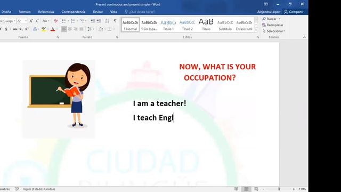This screenshot has width=341, height=192.
Task: Open numbering style dropdown arrow
Action: tap(77, 21)
